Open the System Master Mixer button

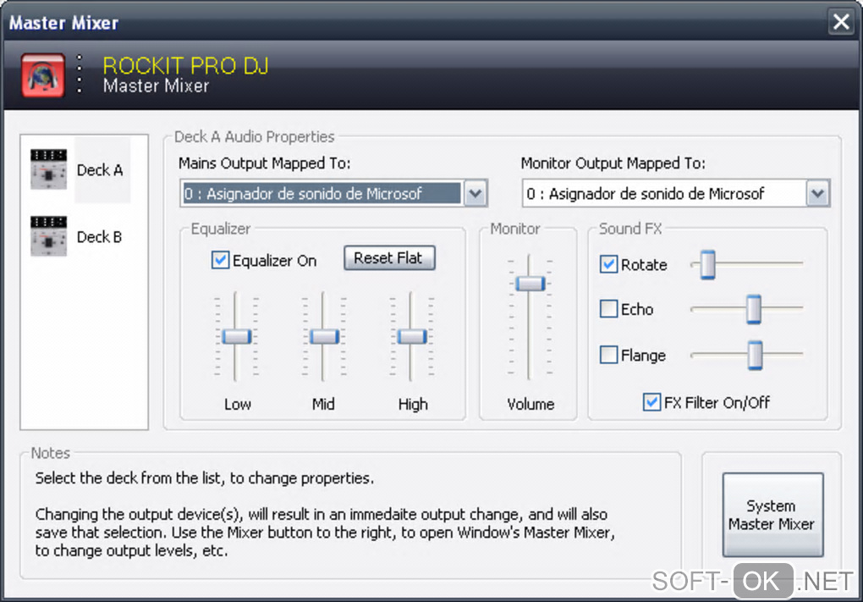(772, 515)
